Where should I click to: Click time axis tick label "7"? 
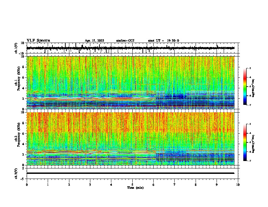coord(175,185)
